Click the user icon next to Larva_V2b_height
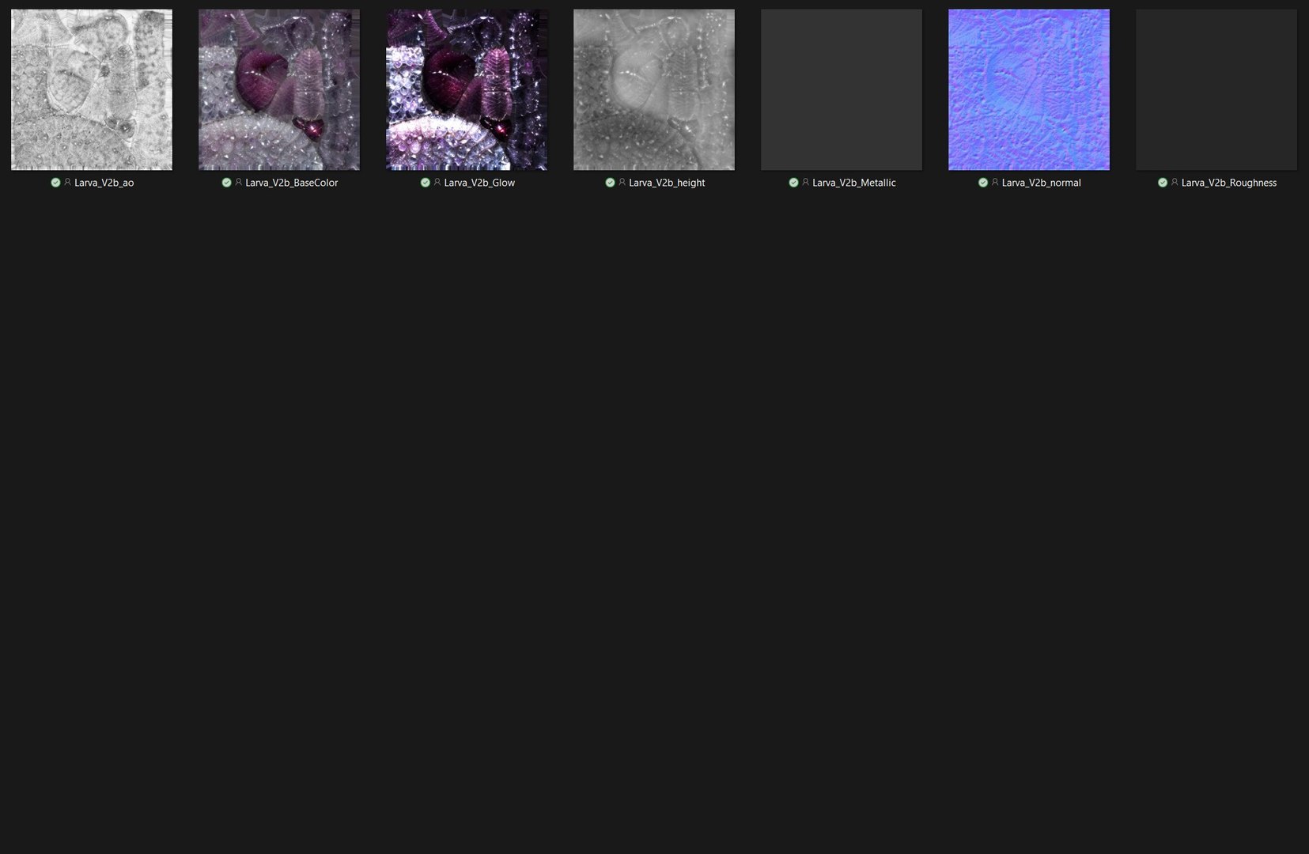1309x854 pixels. point(622,183)
